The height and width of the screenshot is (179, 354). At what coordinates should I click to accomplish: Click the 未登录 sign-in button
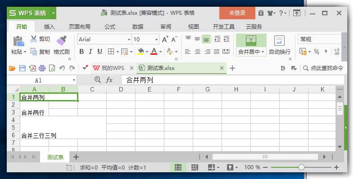tap(237, 13)
